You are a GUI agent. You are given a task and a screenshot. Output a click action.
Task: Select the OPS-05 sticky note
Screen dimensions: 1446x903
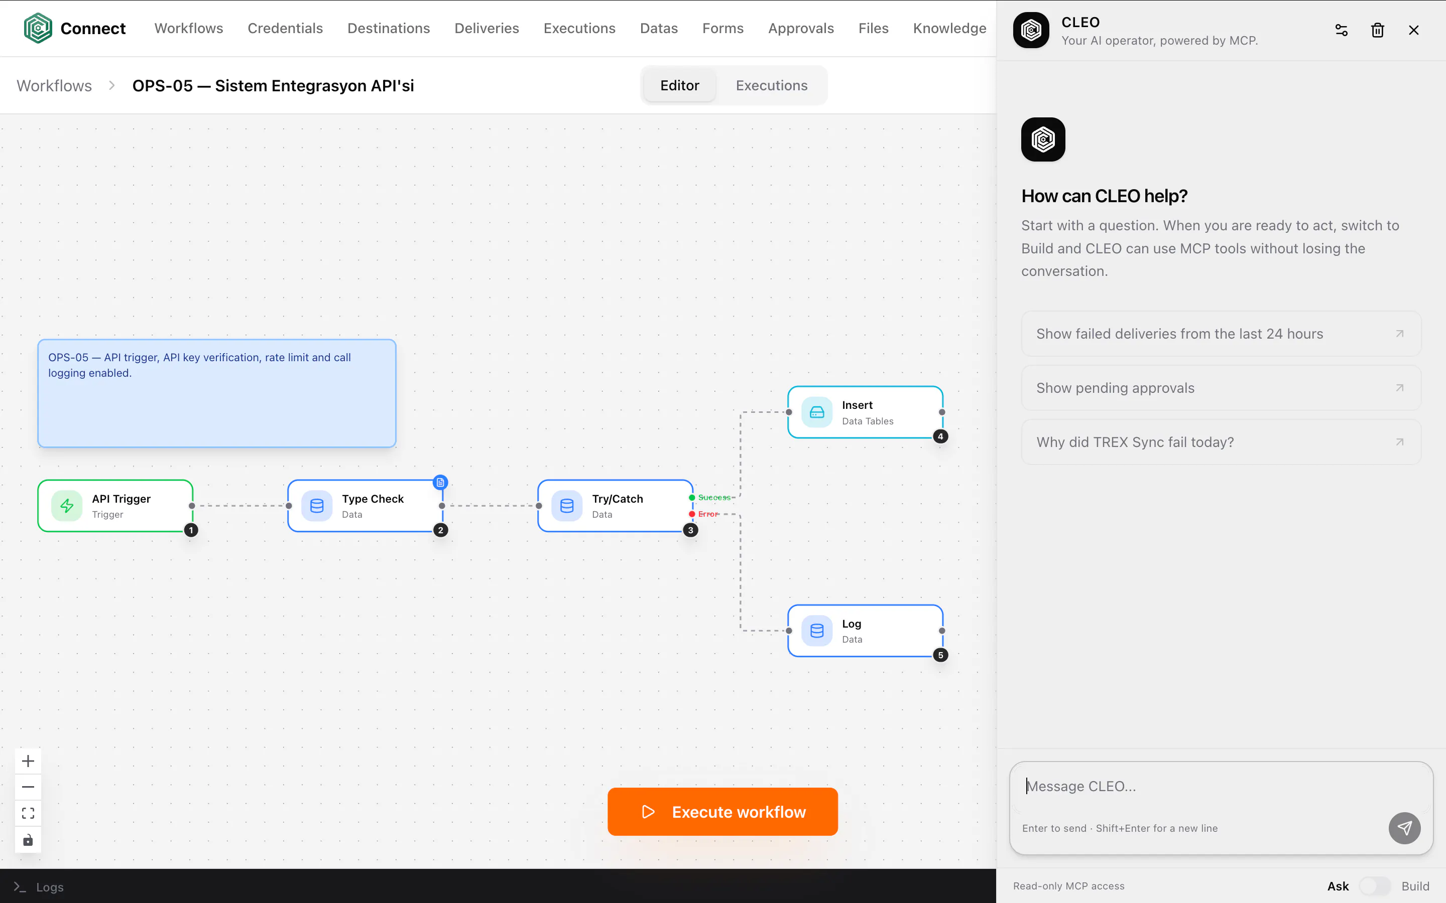point(217,394)
